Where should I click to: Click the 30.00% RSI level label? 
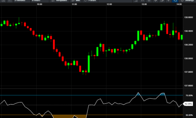[x=189, y=115]
